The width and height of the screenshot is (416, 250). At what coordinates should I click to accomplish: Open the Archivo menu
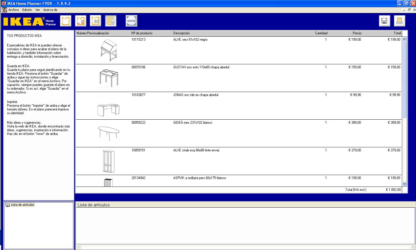14,10
